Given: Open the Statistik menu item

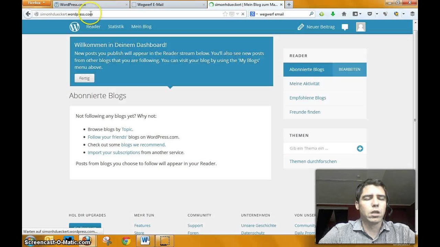Looking at the screenshot, I should coord(116,27).
